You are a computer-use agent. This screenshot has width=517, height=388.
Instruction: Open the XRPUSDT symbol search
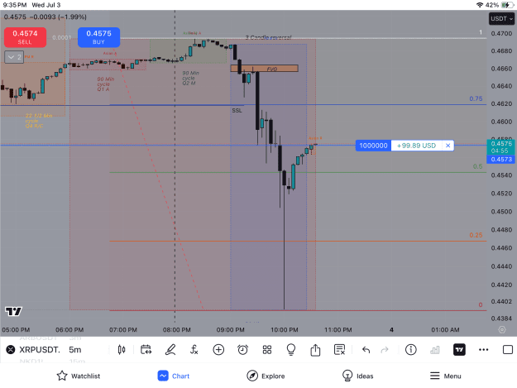click(40, 349)
